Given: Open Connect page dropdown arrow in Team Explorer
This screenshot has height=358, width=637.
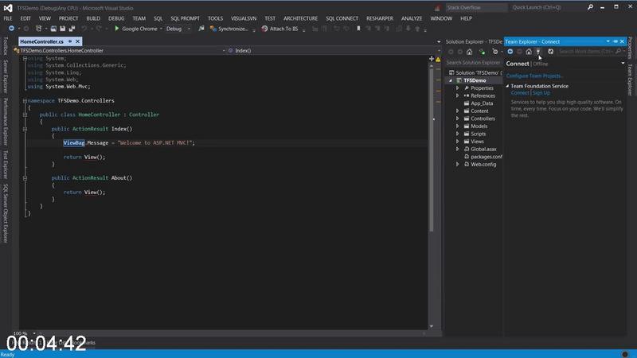Looking at the screenshot, I should [x=623, y=64].
